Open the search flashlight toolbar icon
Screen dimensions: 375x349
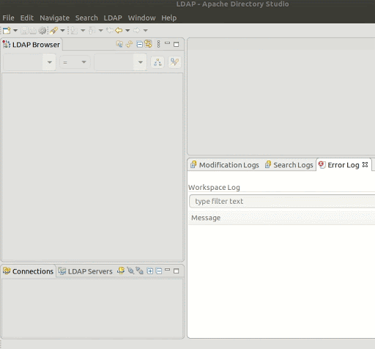pyautogui.click(x=53, y=31)
